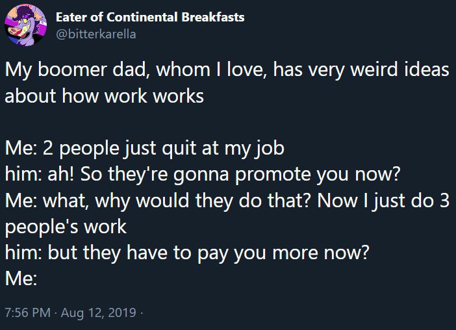Click the final empty Me: line
456x330 pixels.
(x=21, y=279)
